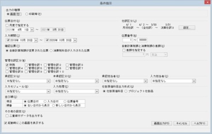Check 管理仕訳2 checkbox

45,65
